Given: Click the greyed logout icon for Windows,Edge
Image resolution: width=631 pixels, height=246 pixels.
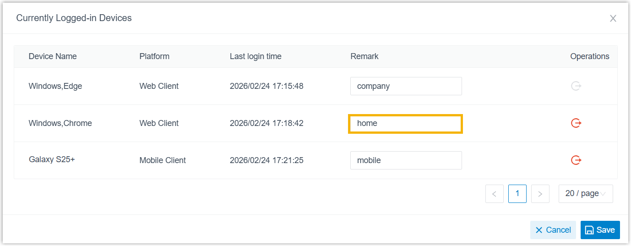Looking at the screenshot, I should (576, 86).
